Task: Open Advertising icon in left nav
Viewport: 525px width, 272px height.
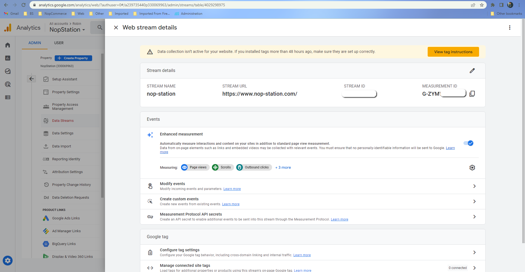Action: tap(8, 84)
